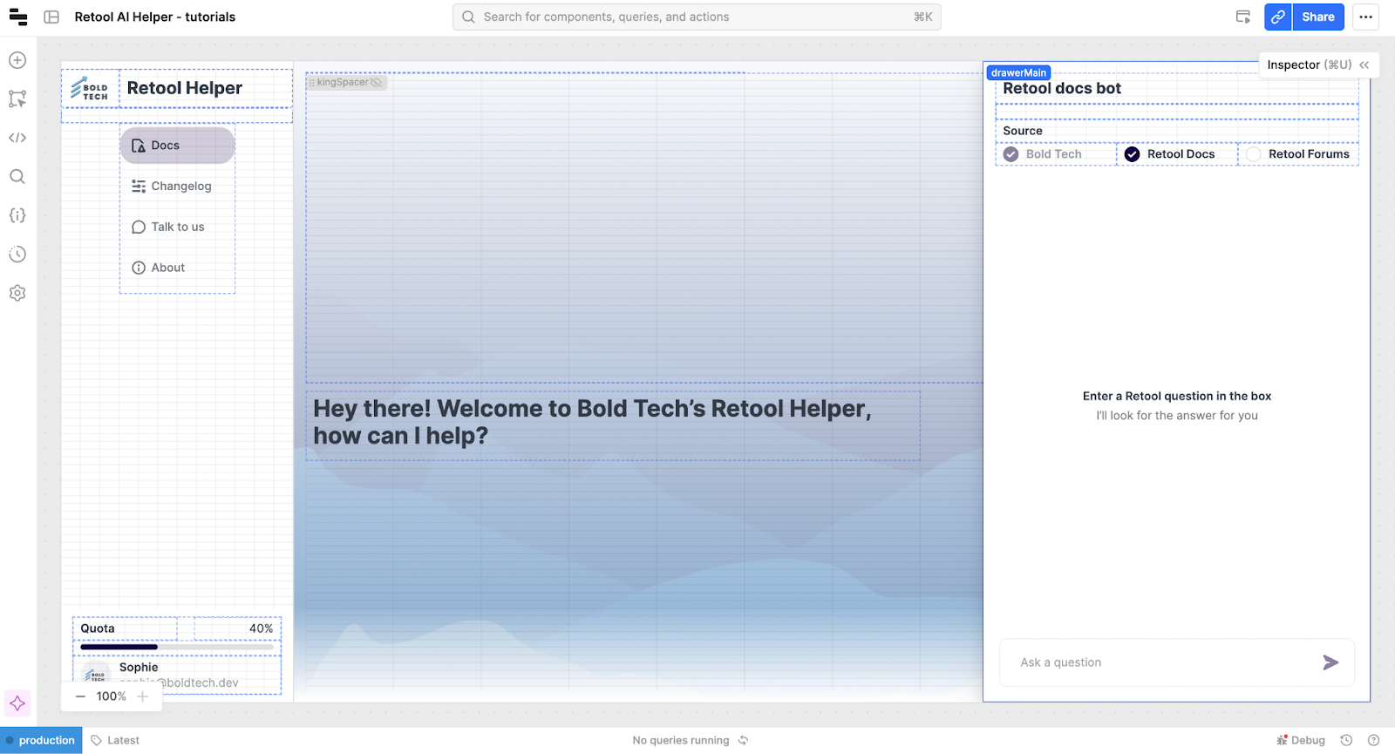Open the three-dots more options menu
Image resolution: width=1395 pixels, height=754 pixels.
[x=1366, y=17]
